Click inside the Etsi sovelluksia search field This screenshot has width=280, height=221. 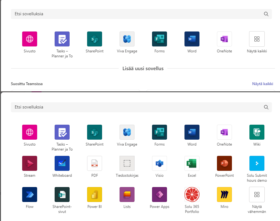coord(137,107)
